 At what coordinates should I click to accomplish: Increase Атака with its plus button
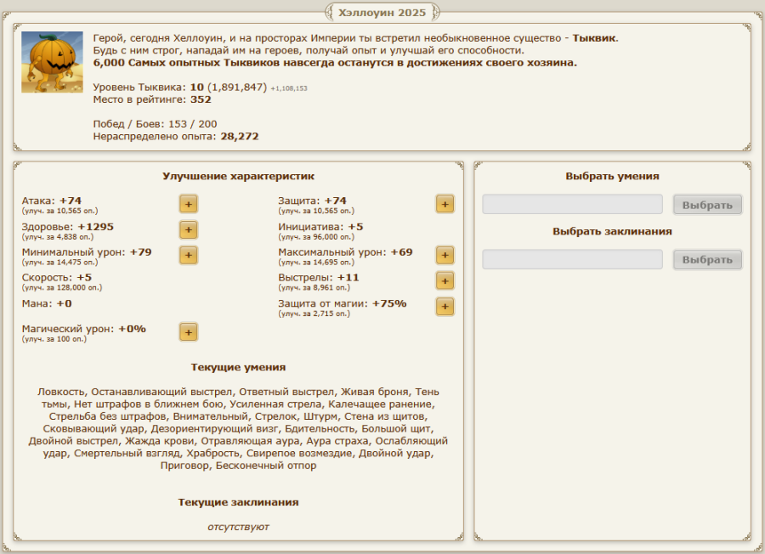[188, 204]
